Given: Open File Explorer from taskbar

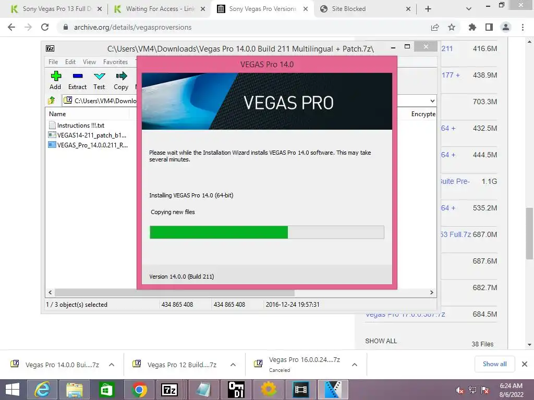Looking at the screenshot, I should click(x=75, y=390).
